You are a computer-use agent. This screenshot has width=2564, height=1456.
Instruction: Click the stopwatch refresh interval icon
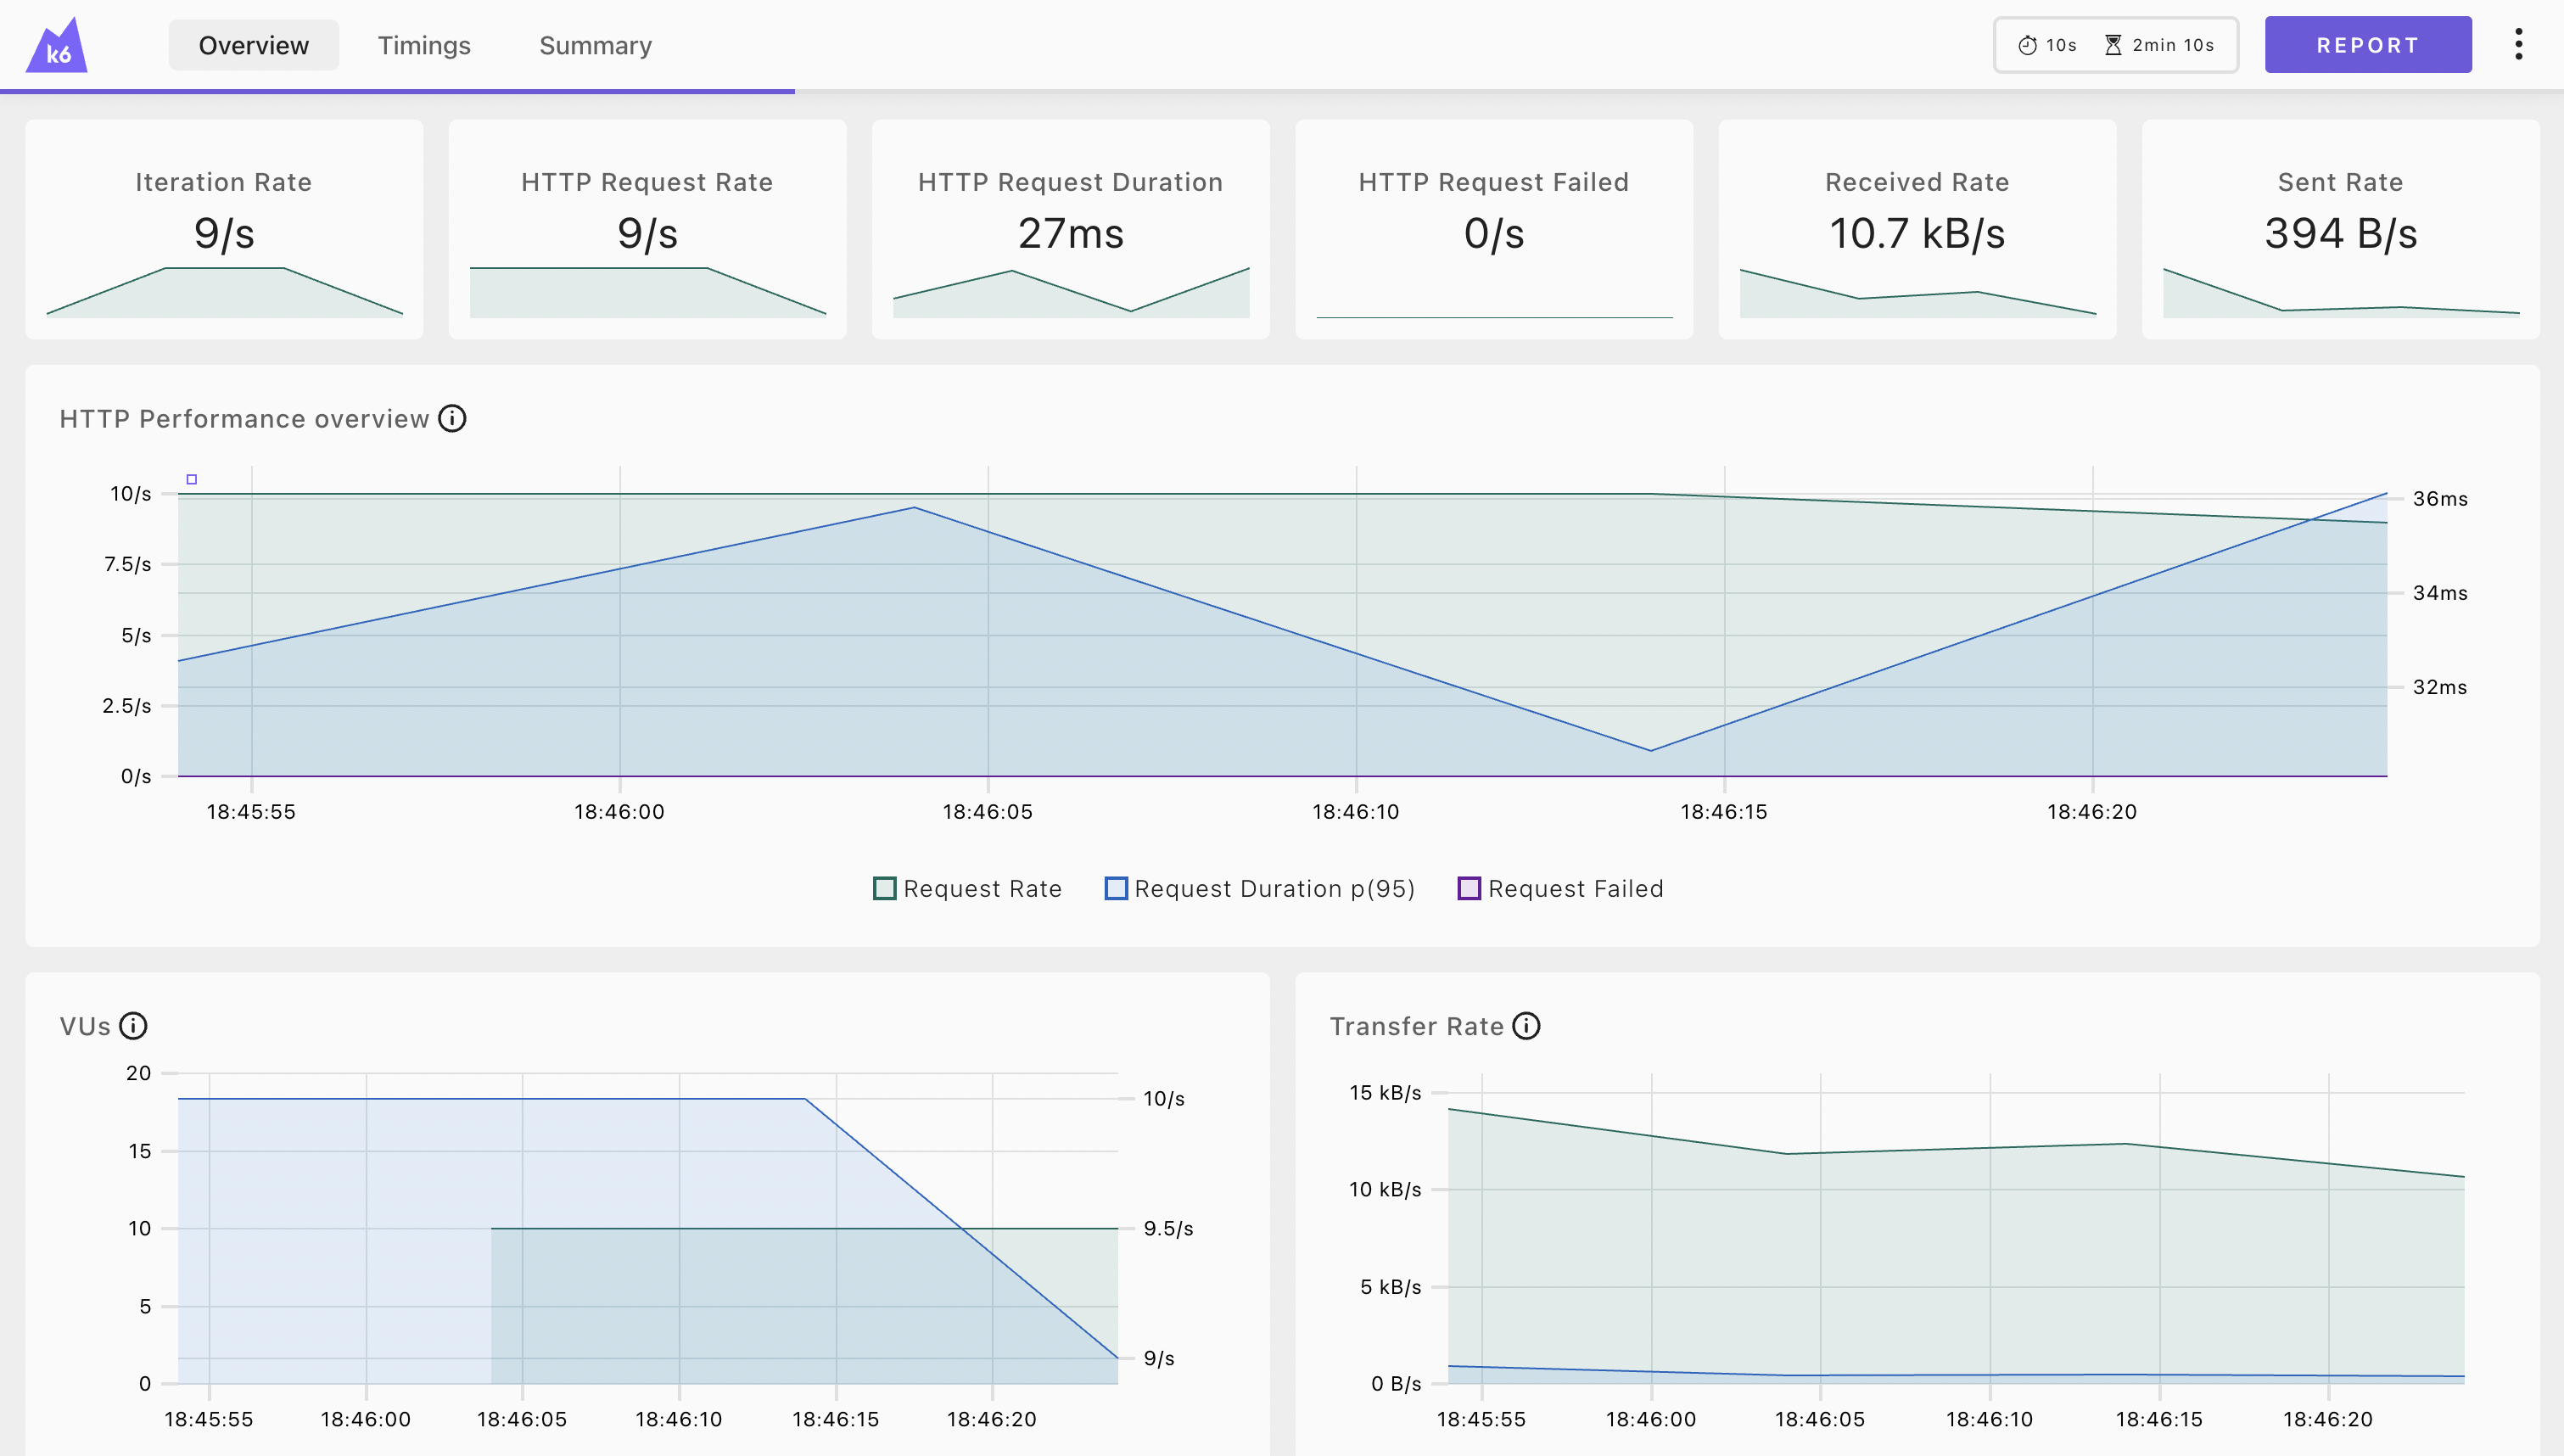[2027, 45]
